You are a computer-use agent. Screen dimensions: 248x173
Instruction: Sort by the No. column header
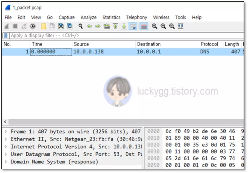tap(16, 44)
